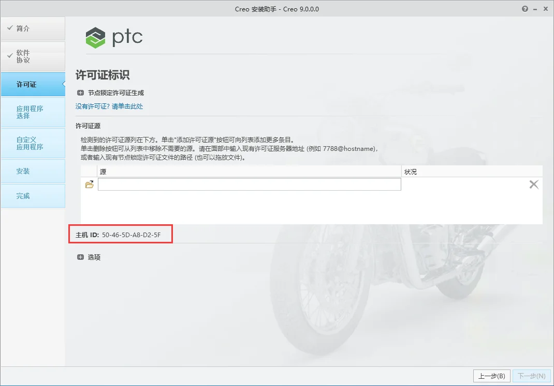Click the PTC logo
The height and width of the screenshot is (386, 554).
(x=114, y=37)
